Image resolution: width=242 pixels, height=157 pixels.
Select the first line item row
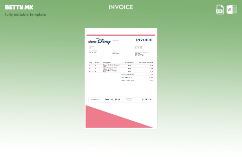point(121,66)
